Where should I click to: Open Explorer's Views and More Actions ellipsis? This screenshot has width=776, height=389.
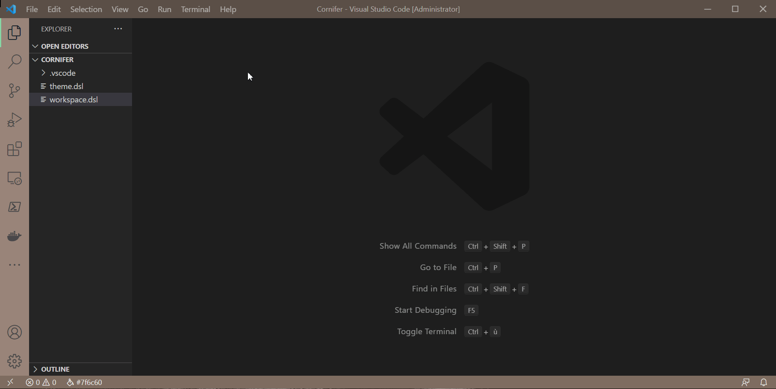click(118, 29)
